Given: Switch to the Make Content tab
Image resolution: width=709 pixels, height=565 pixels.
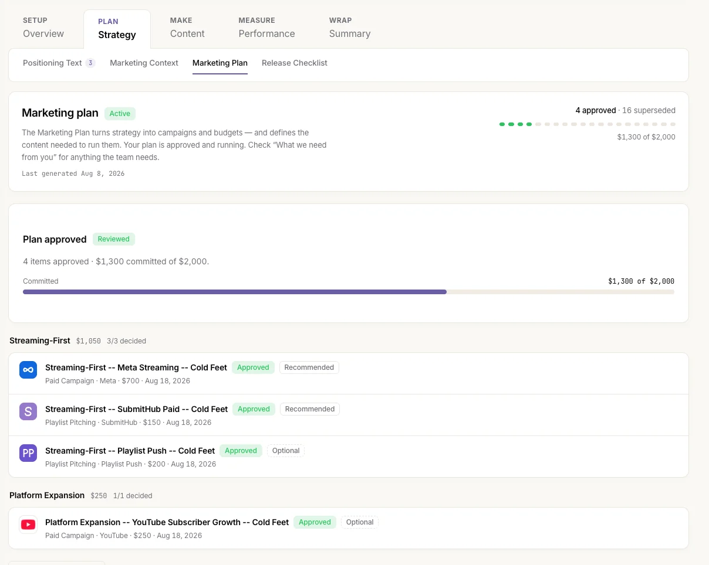Looking at the screenshot, I should pos(187,28).
